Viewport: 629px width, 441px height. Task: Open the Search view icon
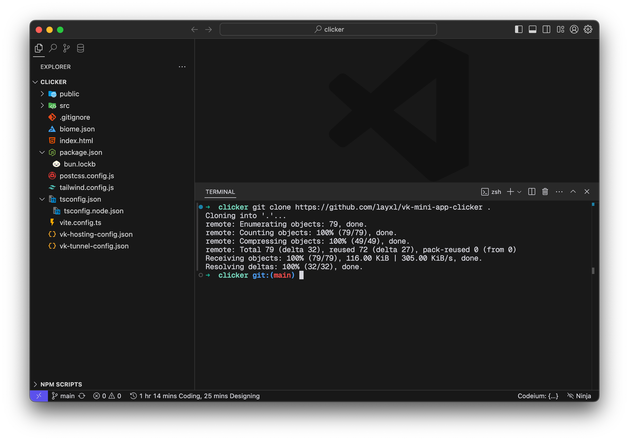53,48
